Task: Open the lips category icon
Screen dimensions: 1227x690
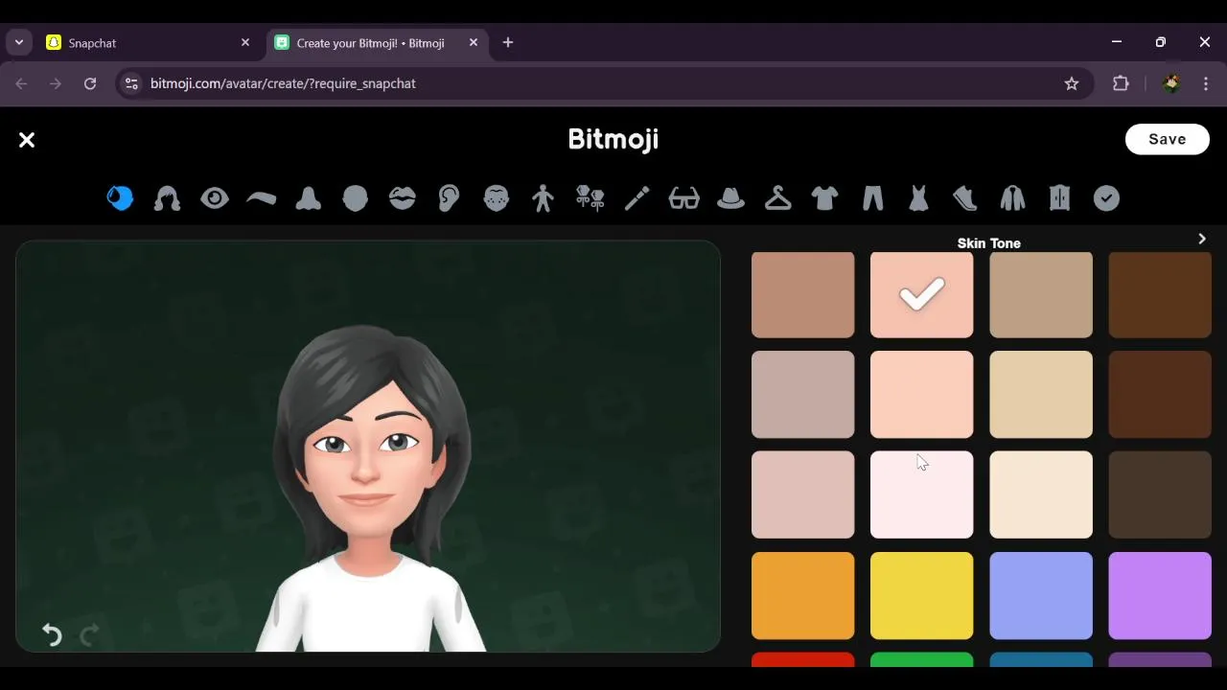Action: (402, 198)
